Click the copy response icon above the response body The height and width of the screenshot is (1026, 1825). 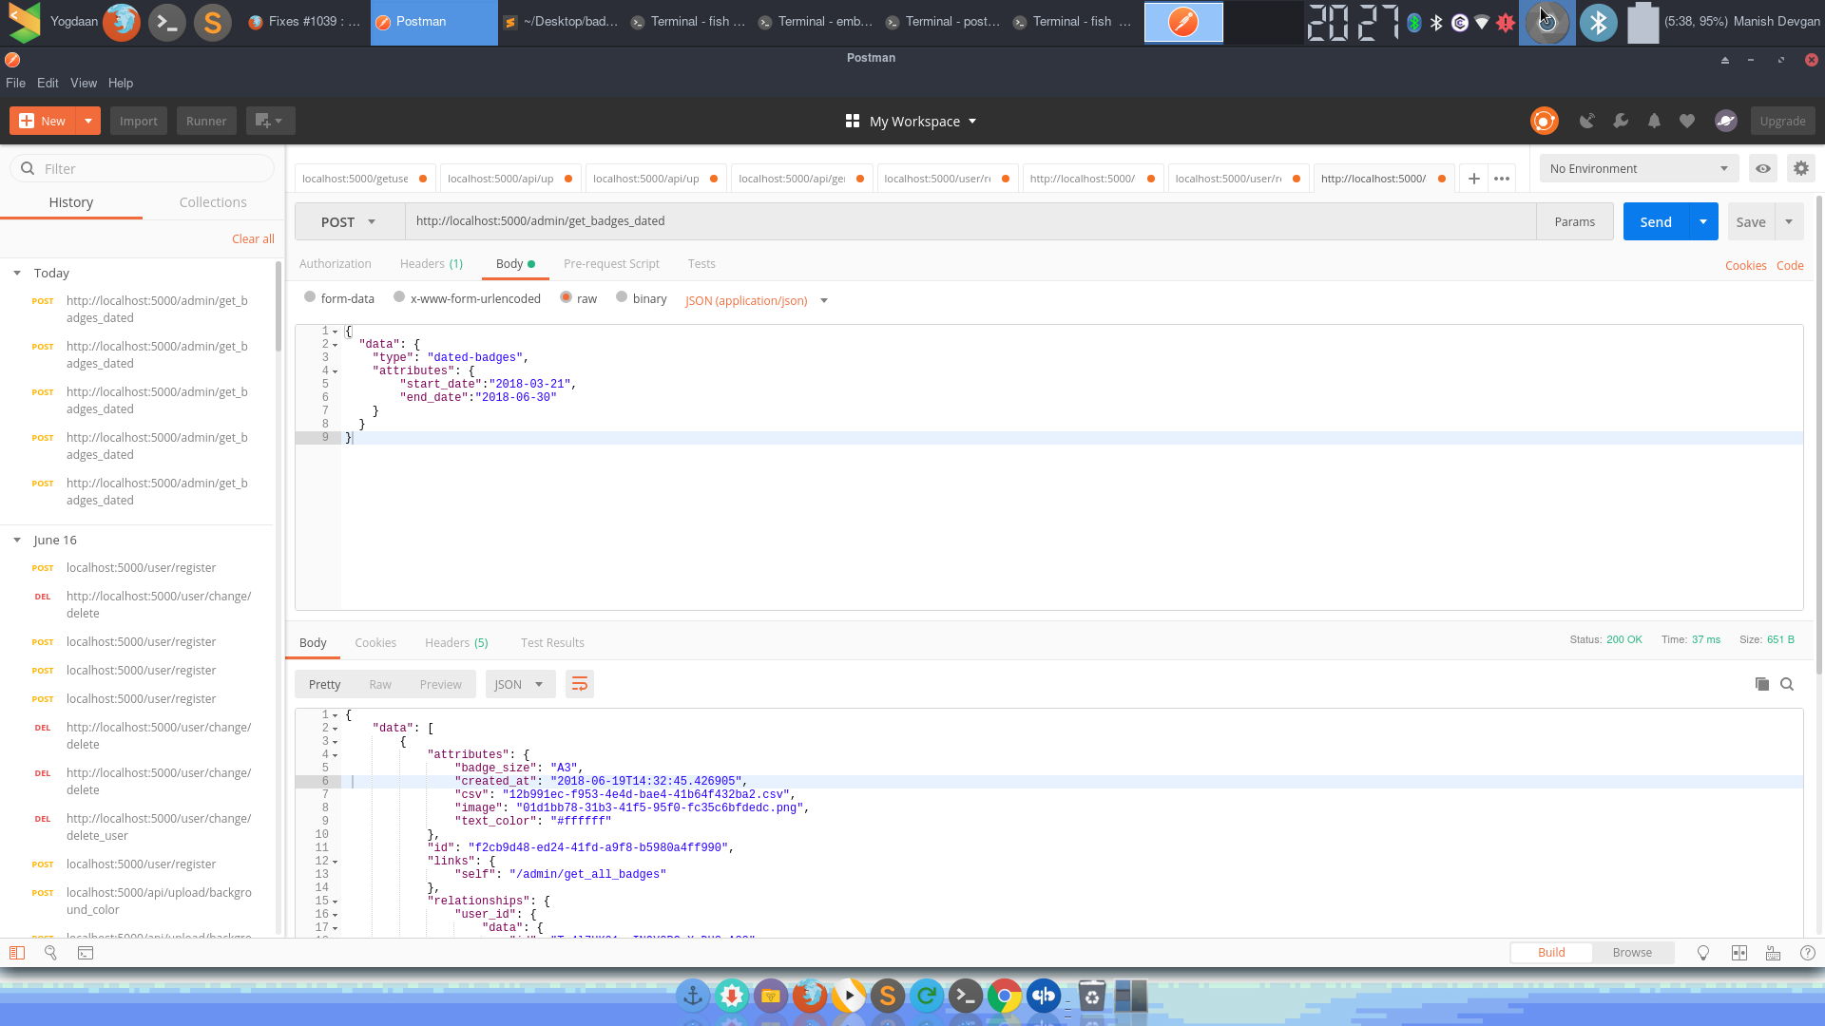[x=1762, y=684]
